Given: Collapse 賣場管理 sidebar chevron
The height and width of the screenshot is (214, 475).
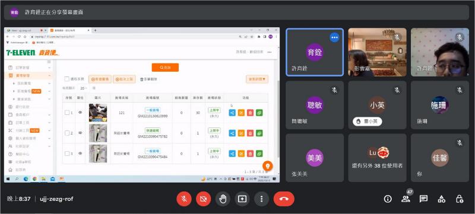Looking at the screenshot, I should (x=49, y=75).
